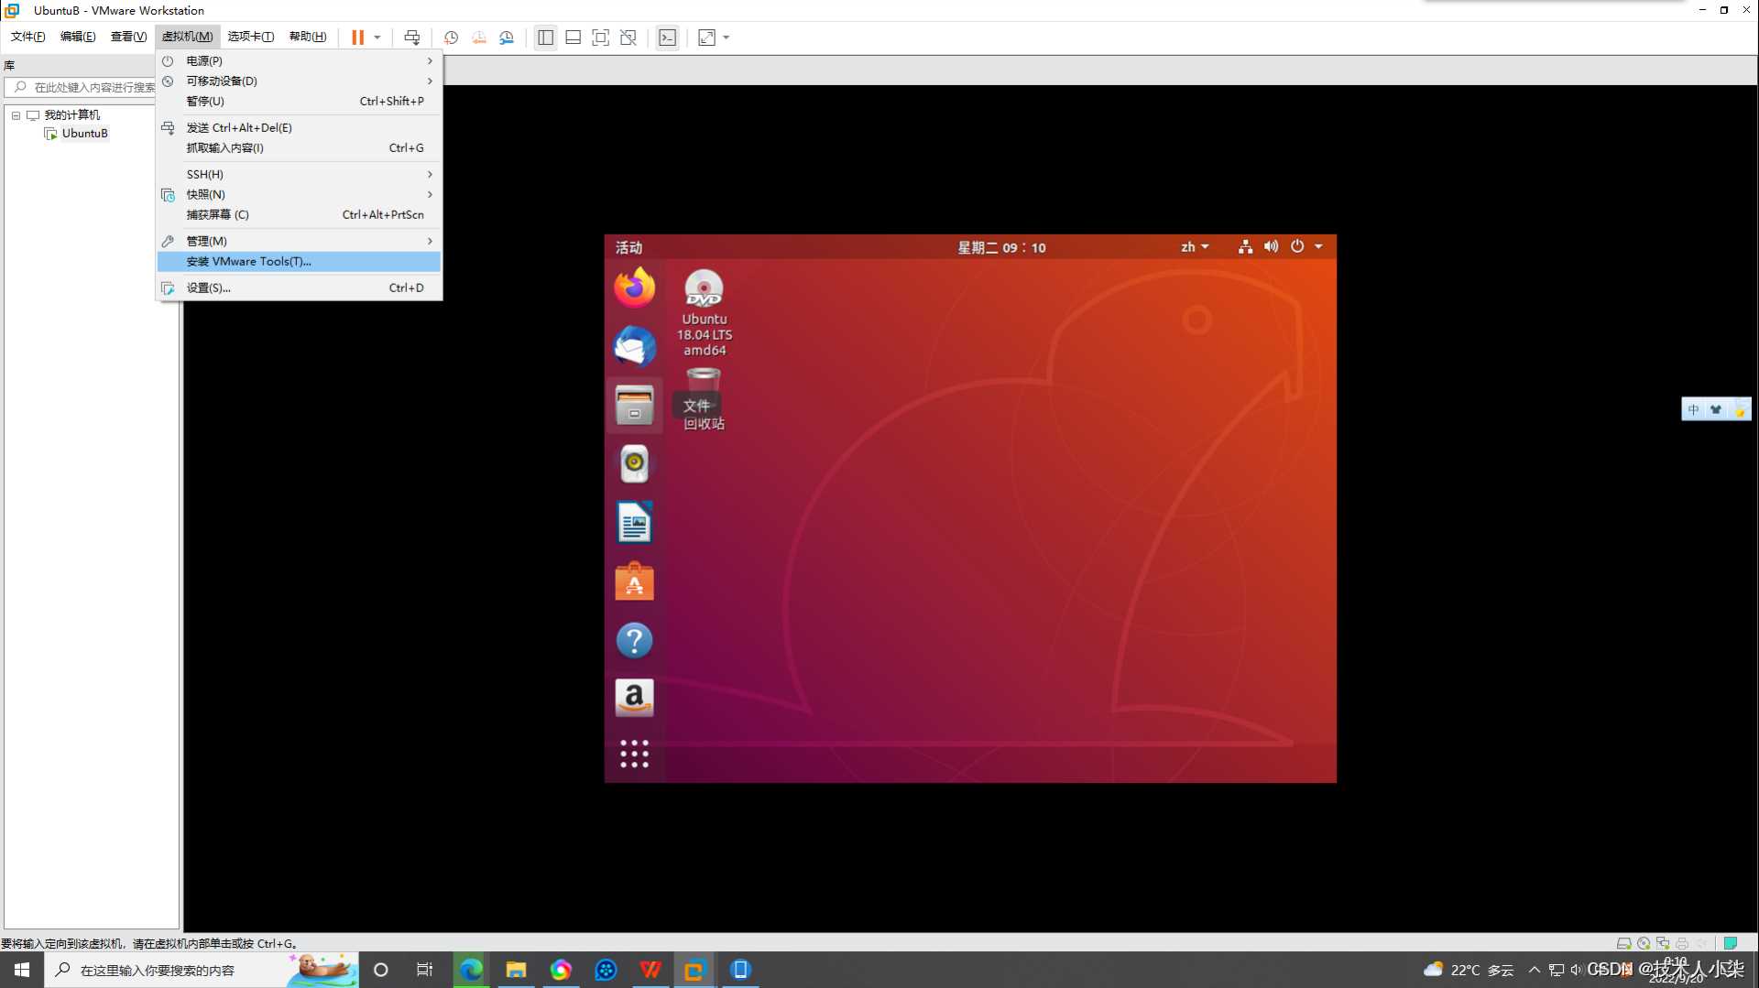The height and width of the screenshot is (988, 1759).
Task: Open Amazon icon in the Ubuntu dock
Action: (634, 698)
